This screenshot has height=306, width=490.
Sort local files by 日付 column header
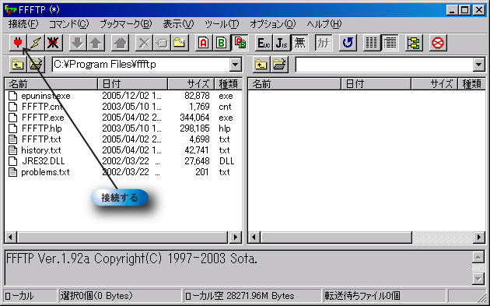pyautogui.click(x=132, y=84)
